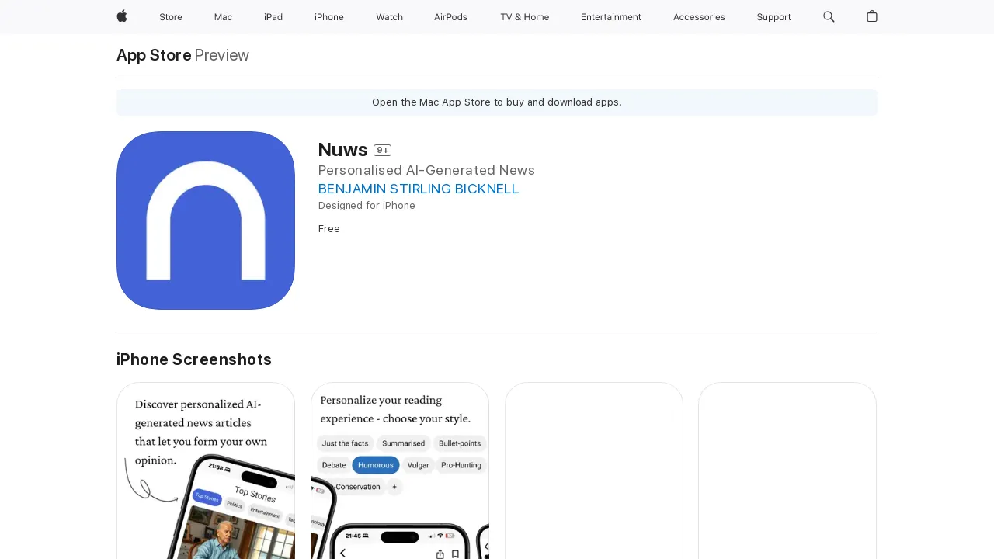Click the Free price label
Screen dimensions: 994x559
point(329,229)
